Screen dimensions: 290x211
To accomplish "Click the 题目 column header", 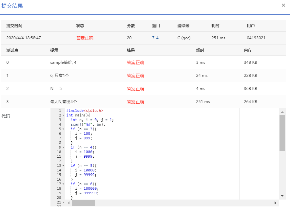I will click(156, 26).
